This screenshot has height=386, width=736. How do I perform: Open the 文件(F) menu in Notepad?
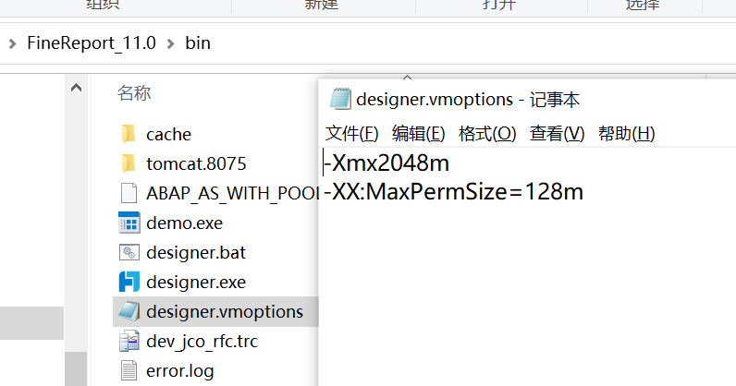click(351, 134)
